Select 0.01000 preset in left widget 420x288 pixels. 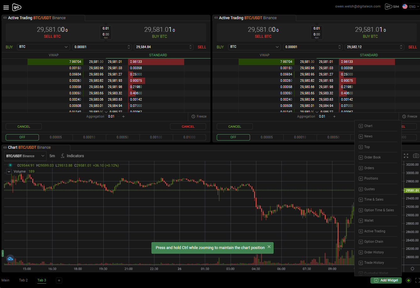pos(189,137)
